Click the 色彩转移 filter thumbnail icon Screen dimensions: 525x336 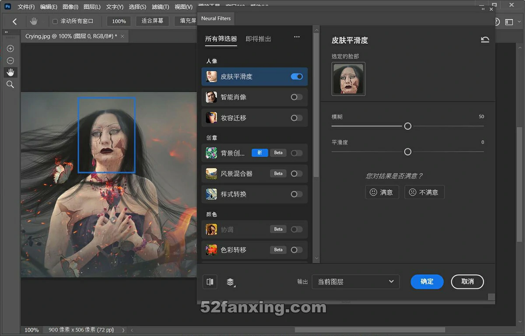(211, 249)
